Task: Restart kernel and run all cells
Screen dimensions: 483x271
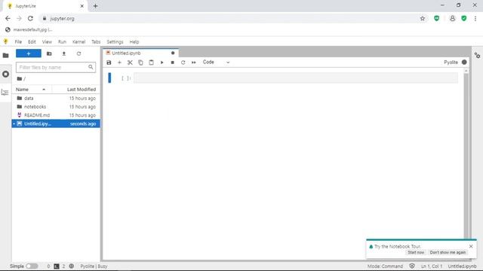Action: click(194, 62)
